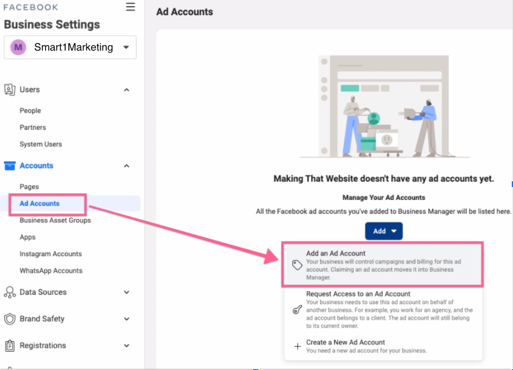Expand the Brand Safety section

coord(127,319)
